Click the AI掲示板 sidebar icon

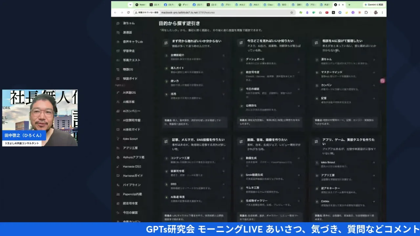(118, 102)
